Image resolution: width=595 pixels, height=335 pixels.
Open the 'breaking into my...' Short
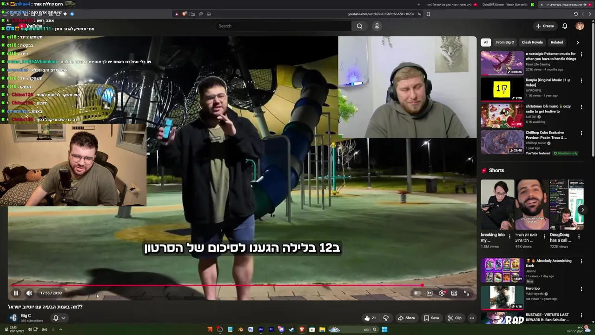pos(497,205)
